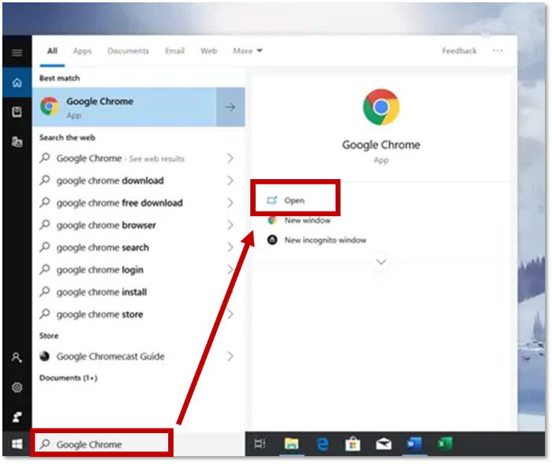Switch to the Email tab

click(175, 51)
